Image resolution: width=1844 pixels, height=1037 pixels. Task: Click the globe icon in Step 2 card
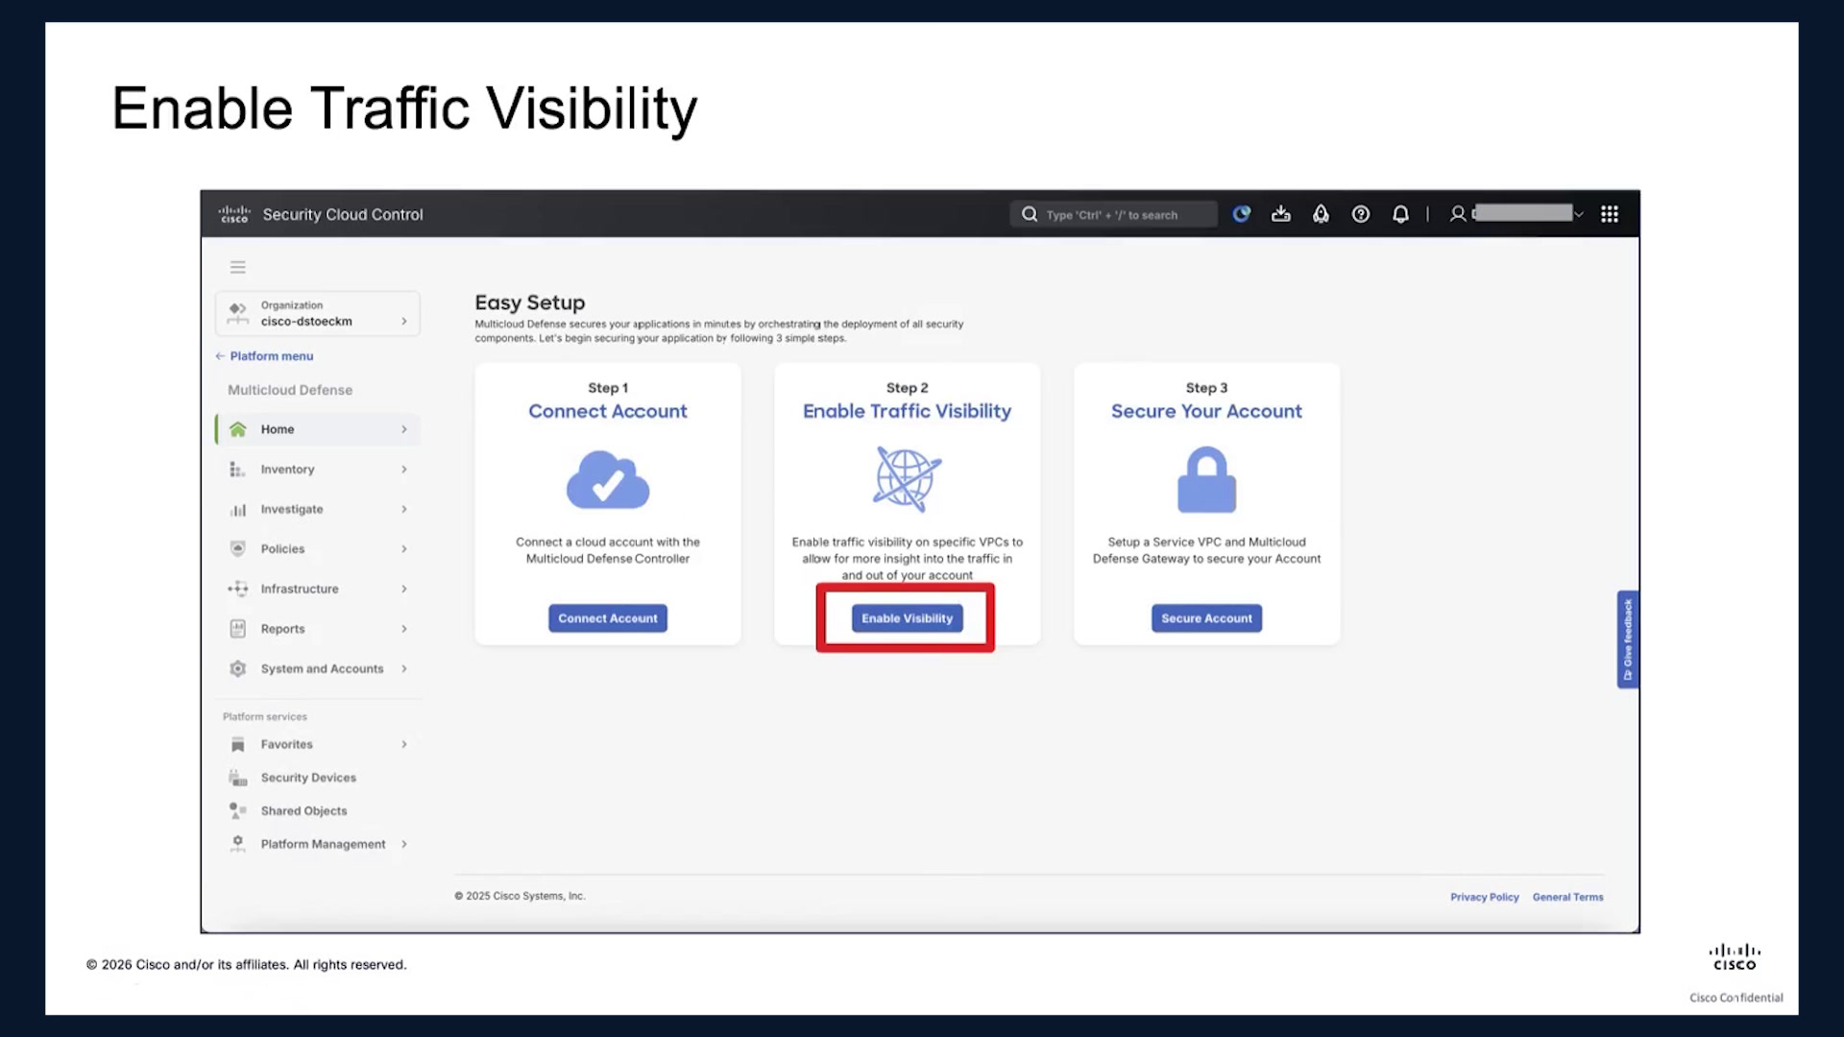[x=907, y=478]
